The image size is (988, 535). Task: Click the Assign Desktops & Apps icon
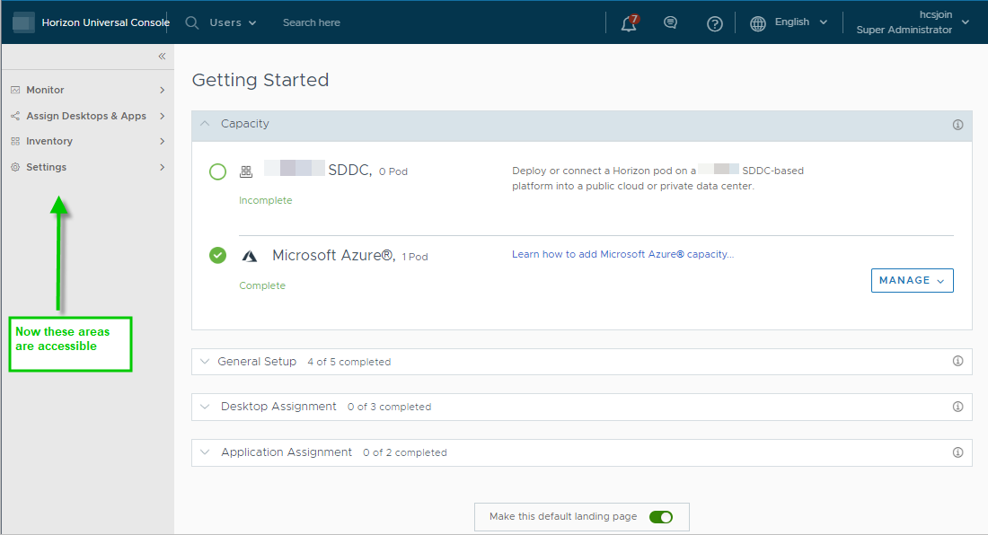(x=15, y=116)
